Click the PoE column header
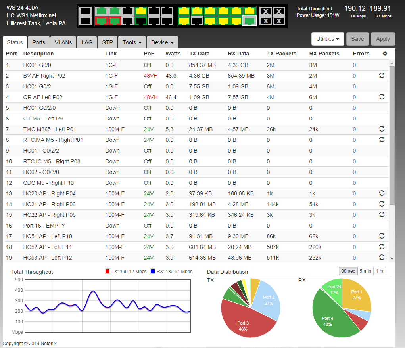The image size is (405, 348). point(149,54)
